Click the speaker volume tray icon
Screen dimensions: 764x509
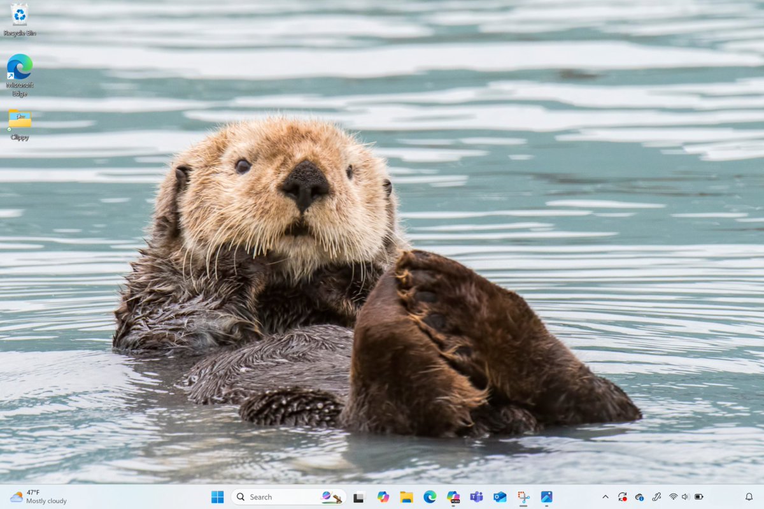point(686,497)
